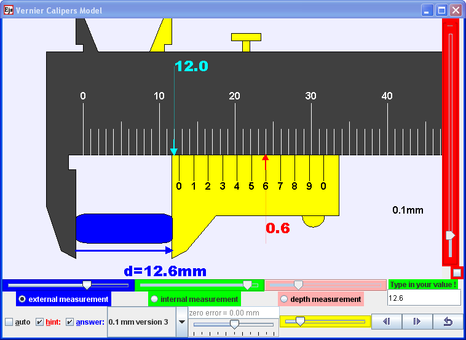
Task: Click the dropdown arrow beside 0.1 mm version 3
Action: click(x=182, y=322)
